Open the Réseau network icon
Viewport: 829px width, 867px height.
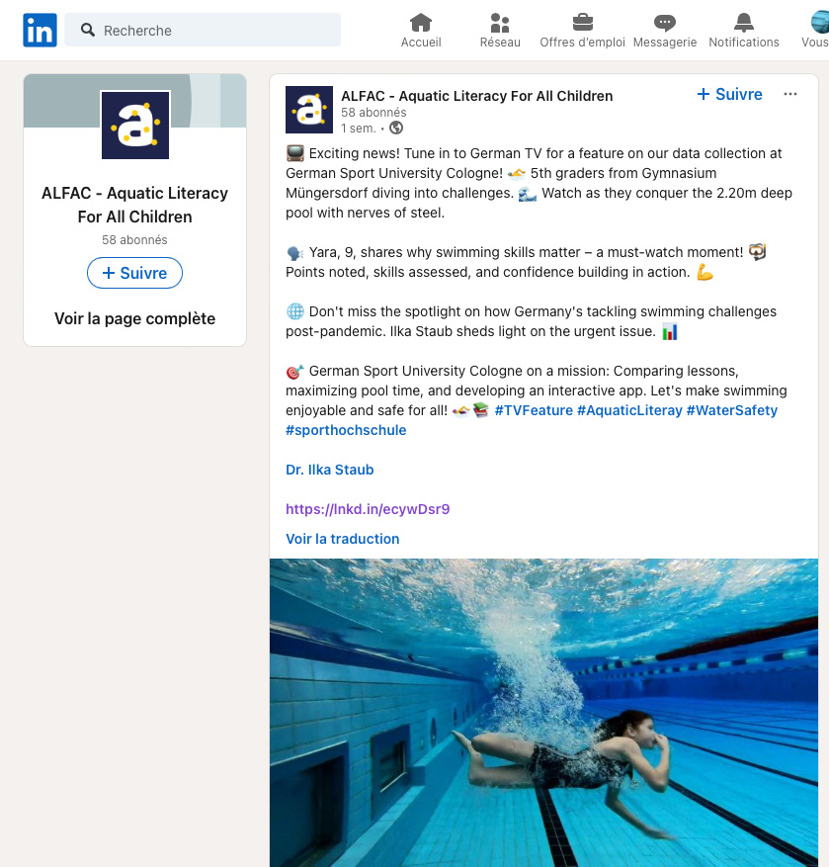click(500, 23)
